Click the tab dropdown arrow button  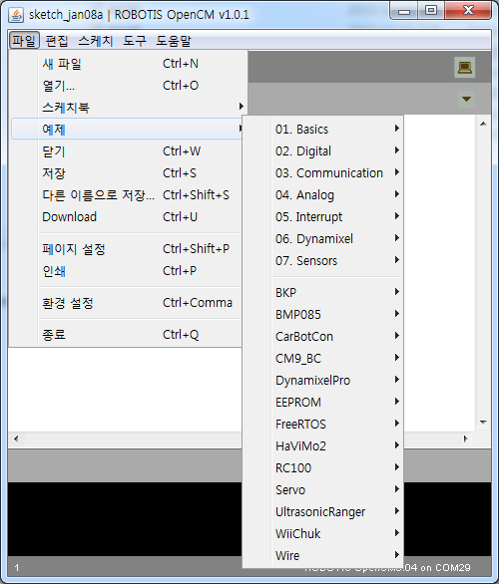click(466, 99)
